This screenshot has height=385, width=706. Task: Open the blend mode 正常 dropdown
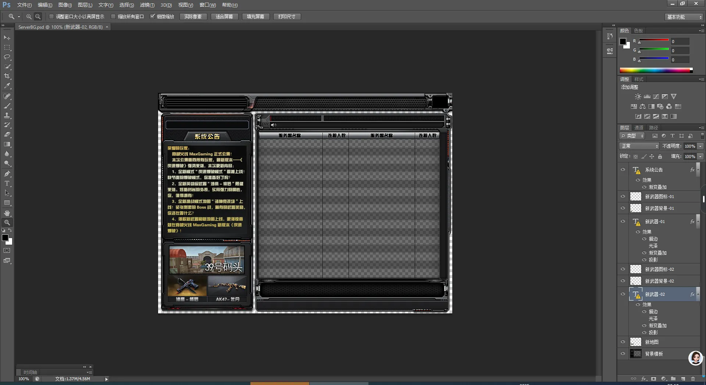click(x=639, y=146)
